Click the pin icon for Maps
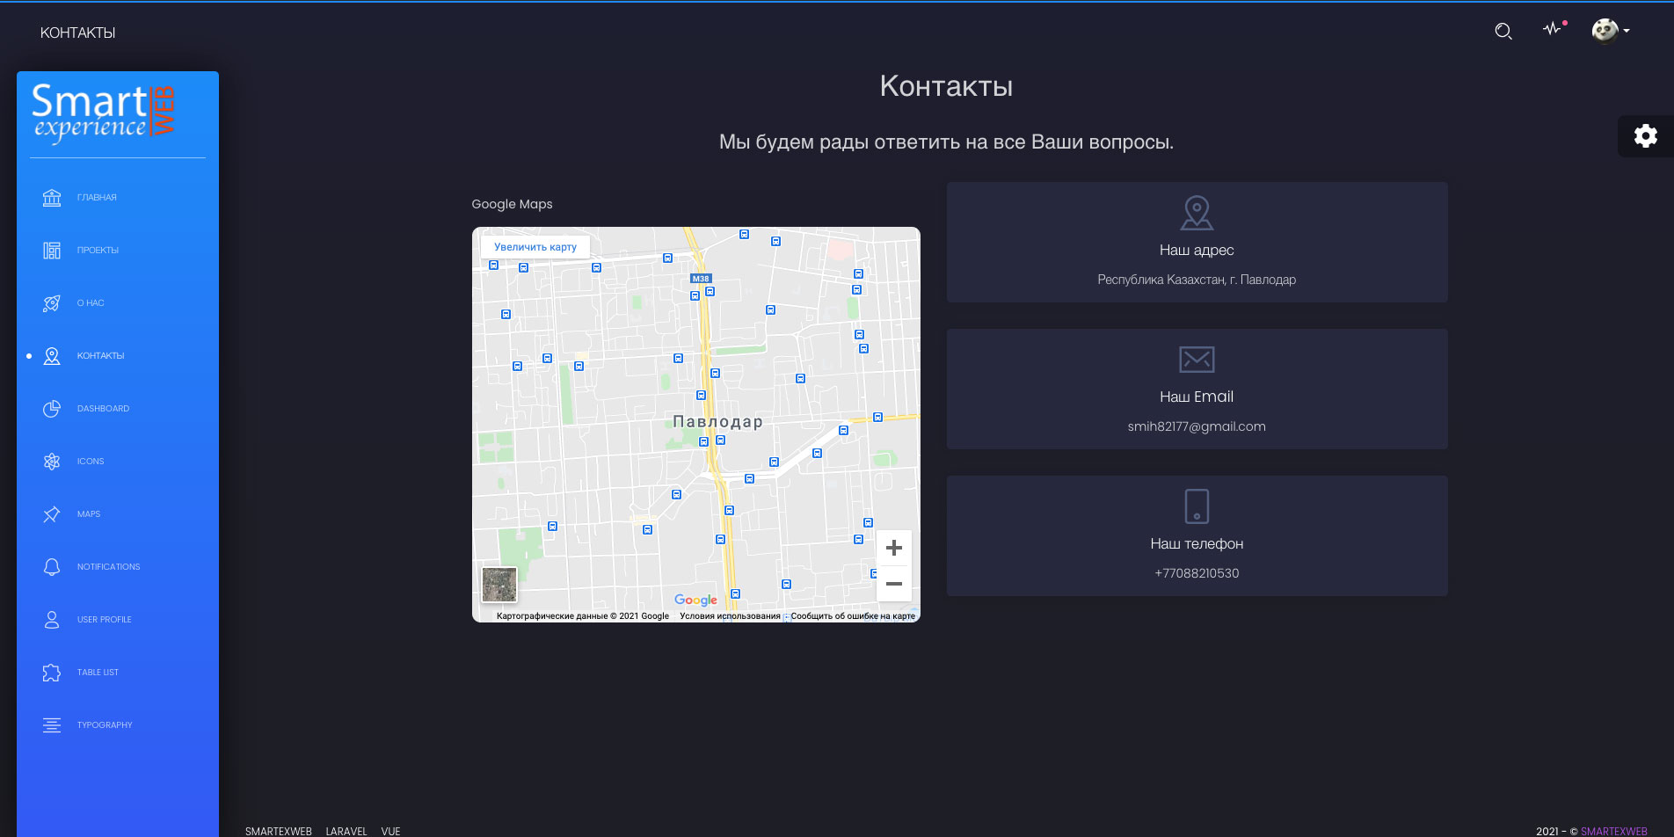The image size is (1674, 837). coord(52,514)
